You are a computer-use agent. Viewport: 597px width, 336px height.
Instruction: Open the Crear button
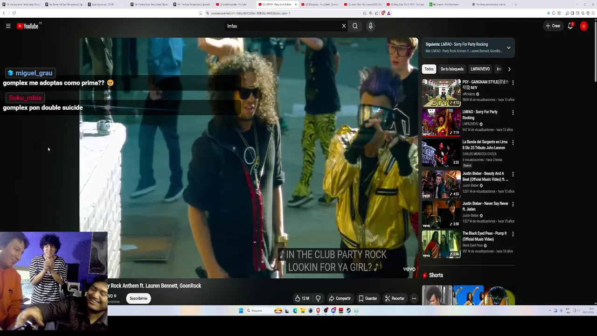tap(553, 26)
